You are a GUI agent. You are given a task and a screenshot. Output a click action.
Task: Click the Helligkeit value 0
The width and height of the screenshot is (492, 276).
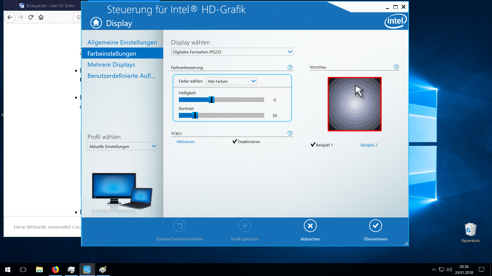click(275, 100)
